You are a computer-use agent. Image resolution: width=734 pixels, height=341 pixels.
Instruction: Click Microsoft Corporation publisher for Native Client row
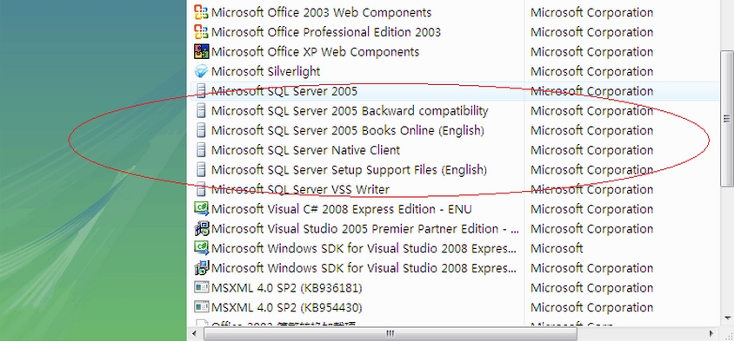pyautogui.click(x=591, y=150)
